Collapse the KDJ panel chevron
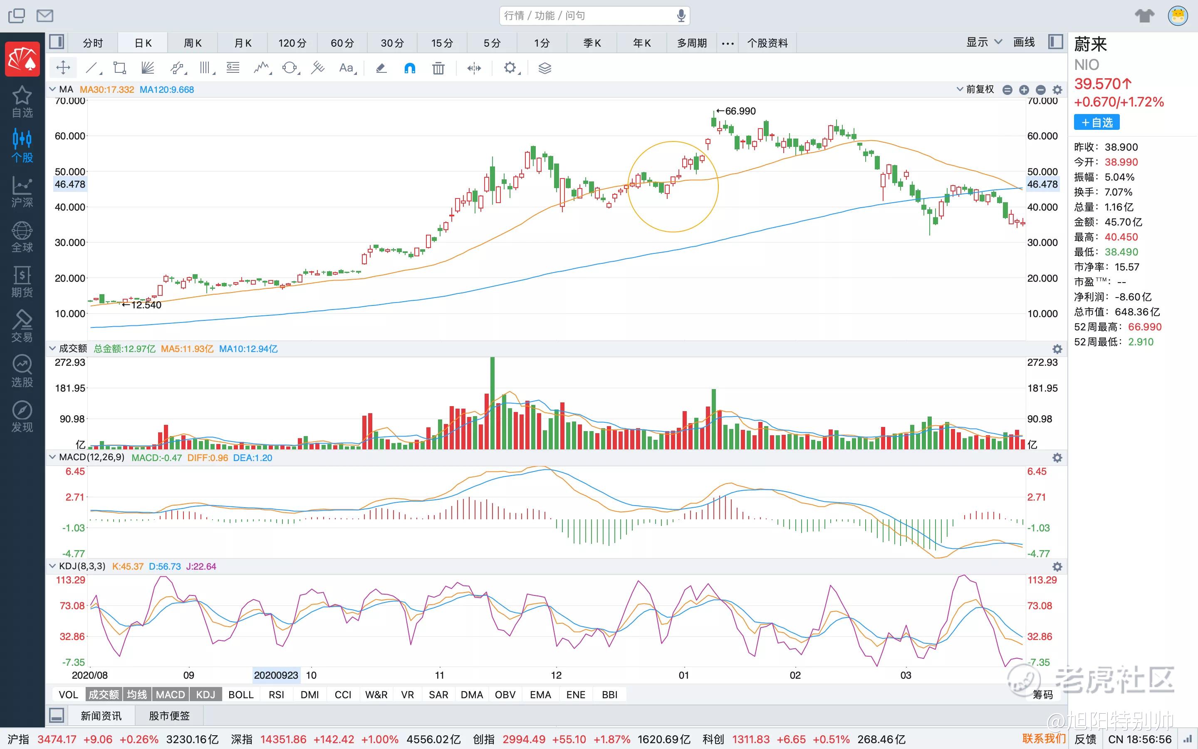The height and width of the screenshot is (749, 1198). pos(52,566)
